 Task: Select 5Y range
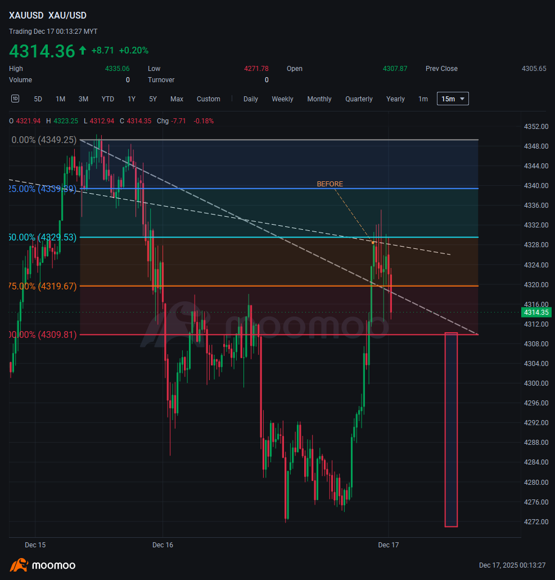point(154,99)
